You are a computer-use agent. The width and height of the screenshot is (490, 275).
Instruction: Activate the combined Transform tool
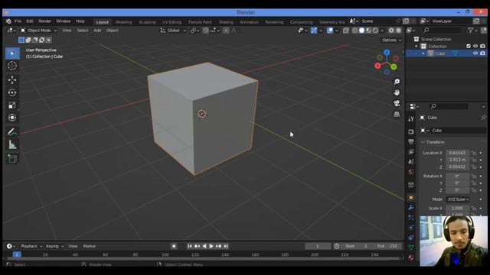pos(12,118)
